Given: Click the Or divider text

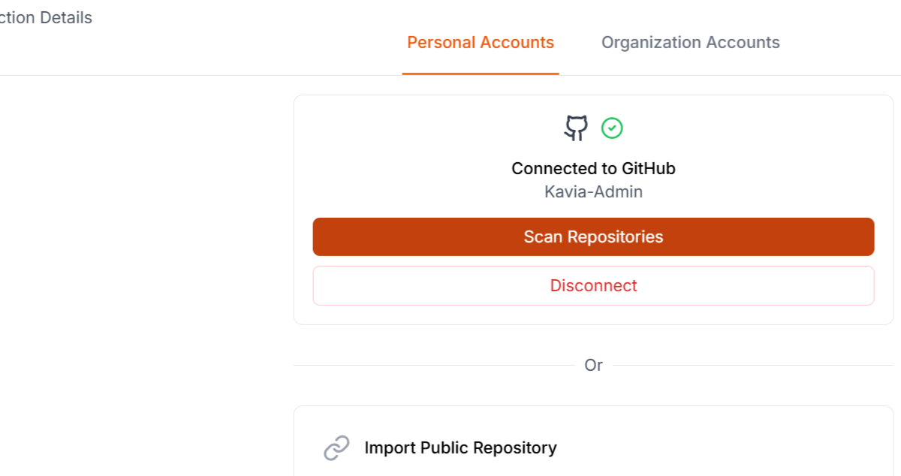Looking at the screenshot, I should 593,366.
